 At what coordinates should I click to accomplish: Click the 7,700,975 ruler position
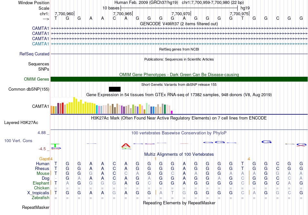point(239,14)
